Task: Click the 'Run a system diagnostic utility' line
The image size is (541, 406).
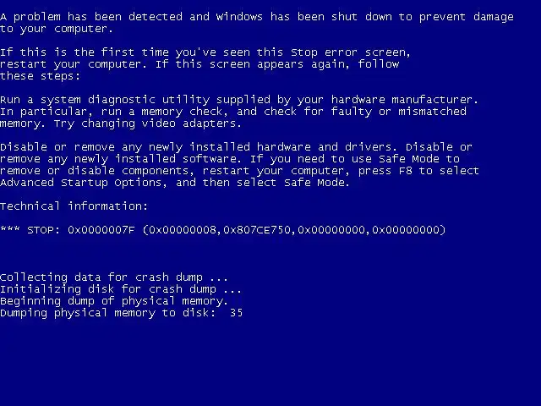Action: pyautogui.click(x=239, y=100)
